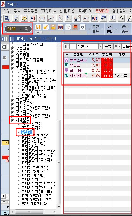Click the floppy disk save icon
Screen dimensions: 132x216
point(39,27)
